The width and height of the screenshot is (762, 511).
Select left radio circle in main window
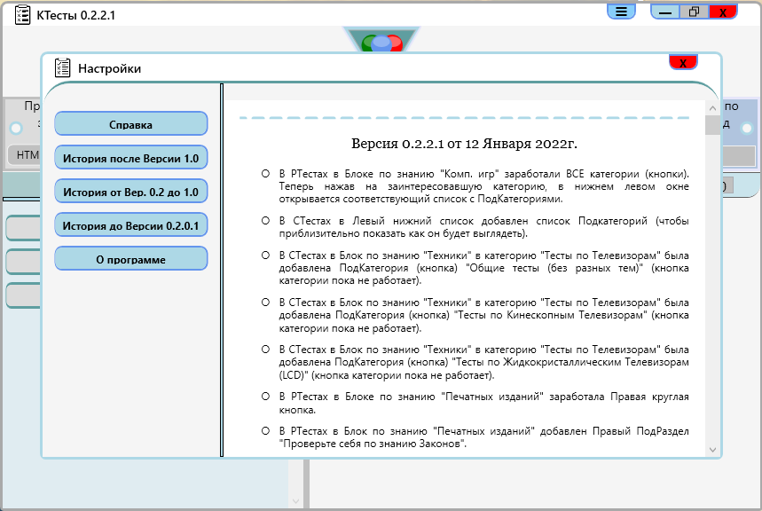coord(16,129)
